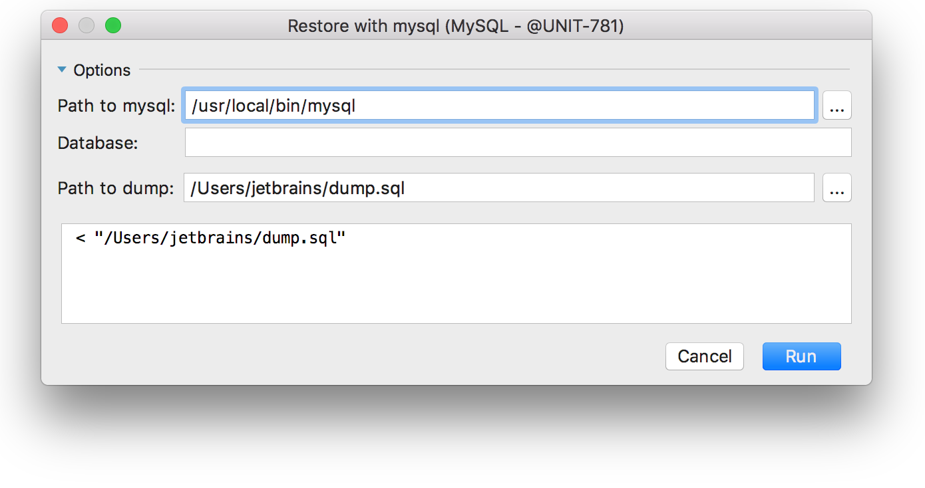Click into the empty Database field
Viewport: 925px width, 488px height.
(518, 142)
